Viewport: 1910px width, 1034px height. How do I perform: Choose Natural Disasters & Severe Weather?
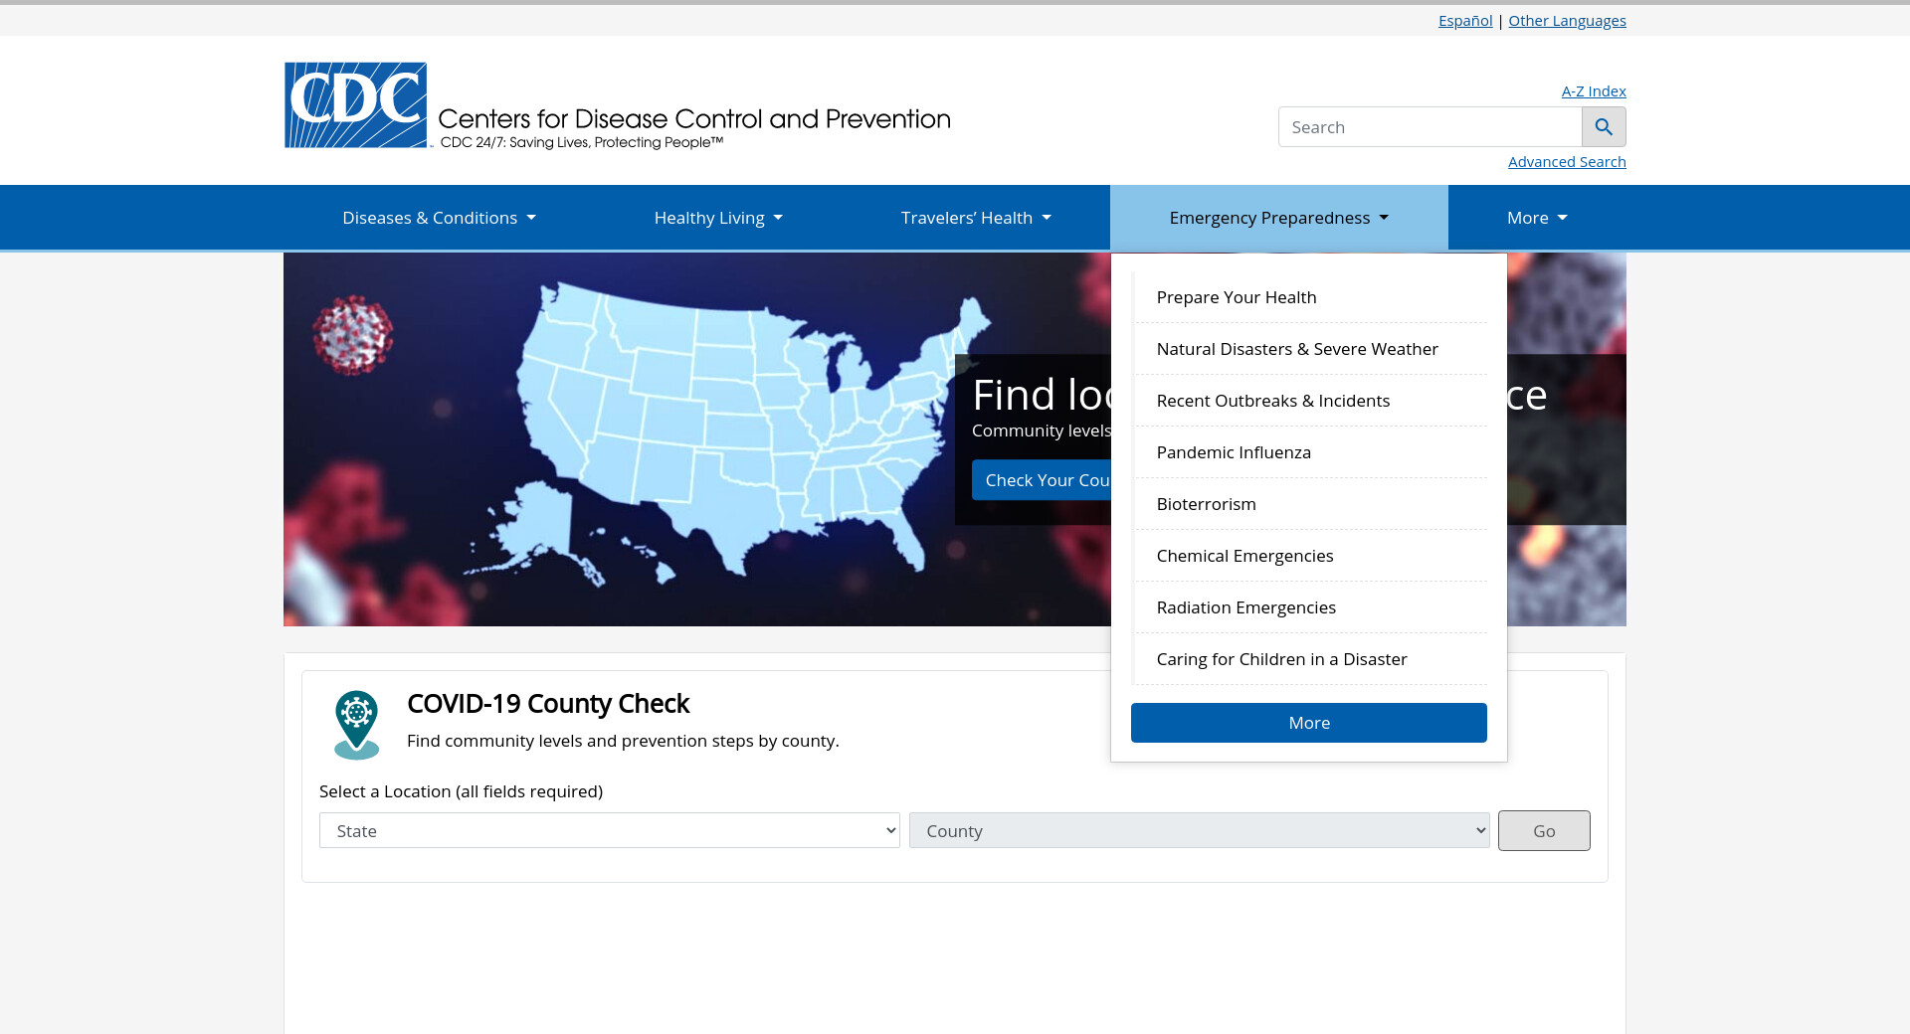[x=1296, y=349]
